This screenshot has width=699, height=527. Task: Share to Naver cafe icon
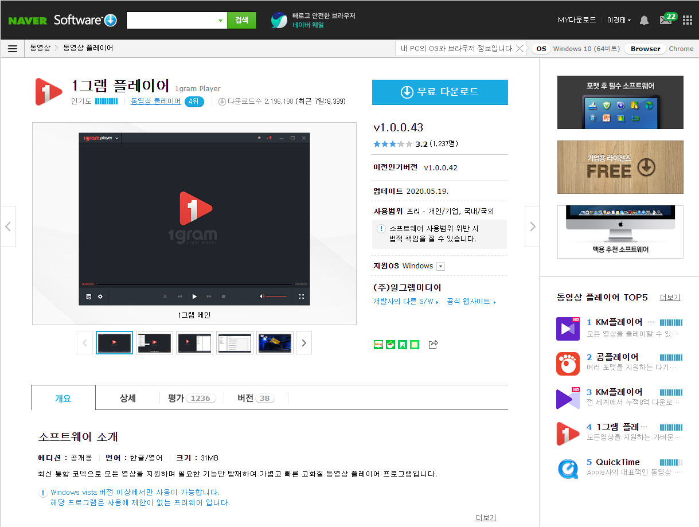pyautogui.click(x=390, y=345)
